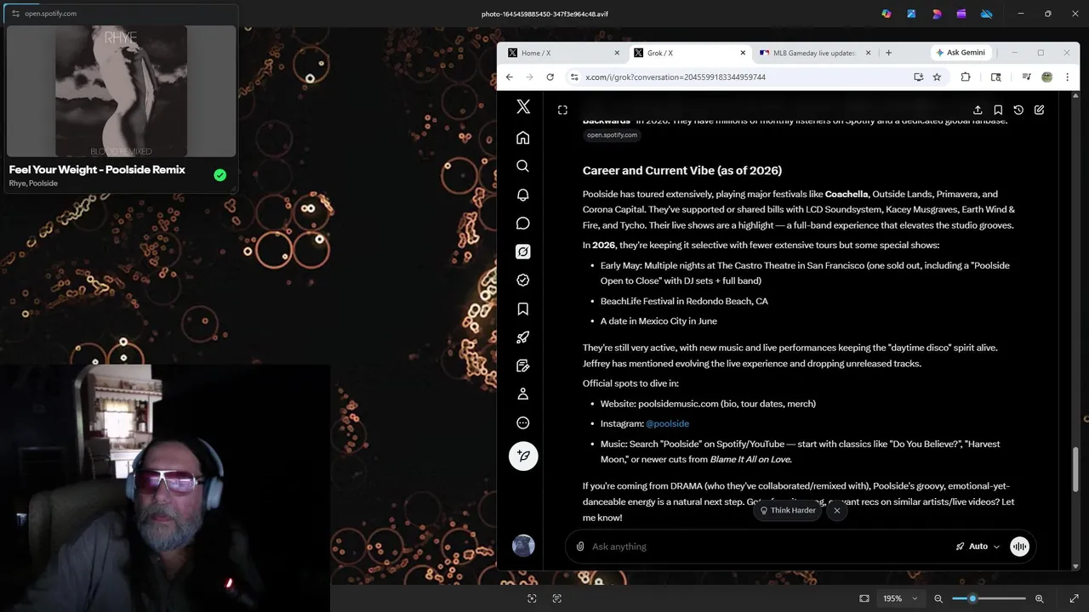Click the x.com address bar URL
Image resolution: width=1089 pixels, height=612 pixels.
676,76
